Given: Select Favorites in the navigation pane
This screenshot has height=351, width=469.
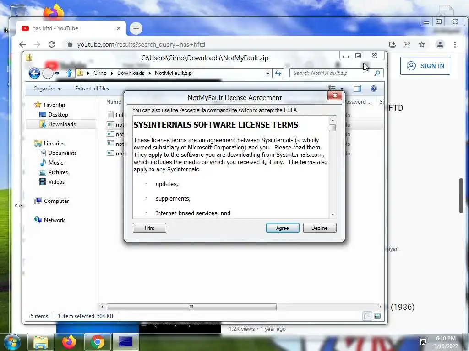Looking at the screenshot, I should click(x=55, y=105).
